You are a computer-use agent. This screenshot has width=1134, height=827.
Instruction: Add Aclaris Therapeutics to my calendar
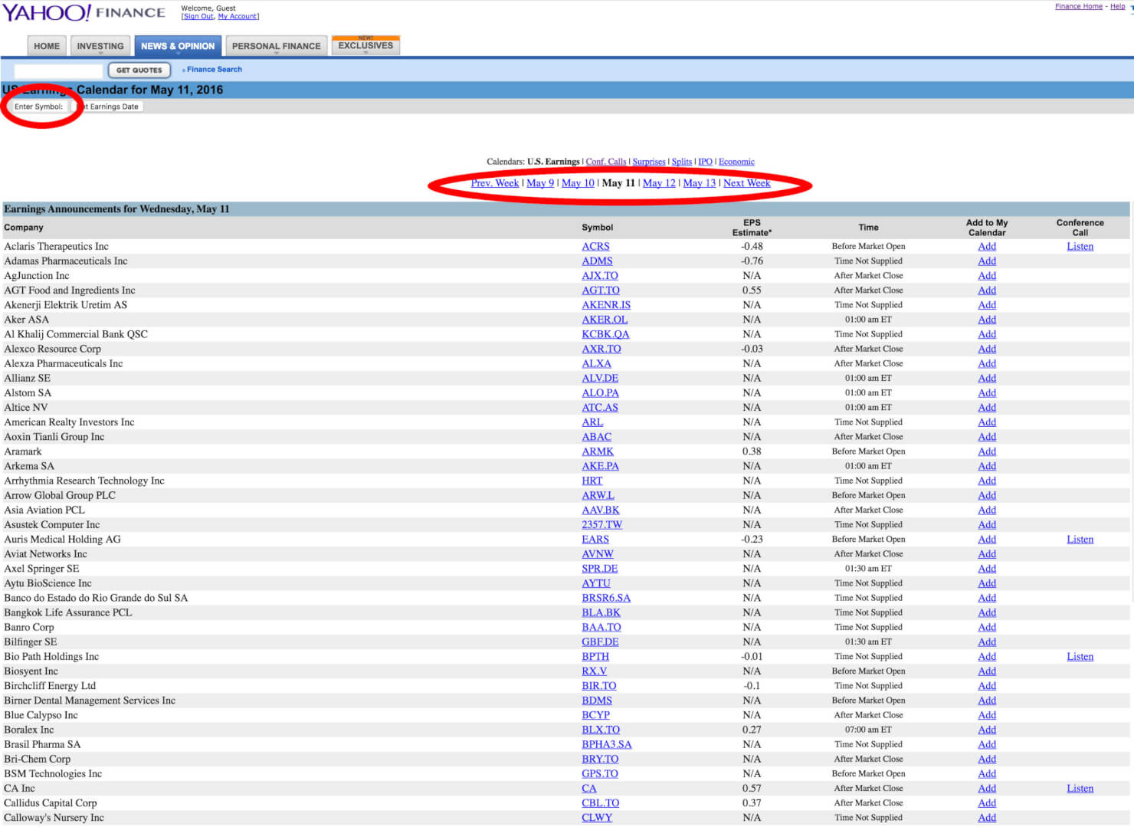[987, 247]
